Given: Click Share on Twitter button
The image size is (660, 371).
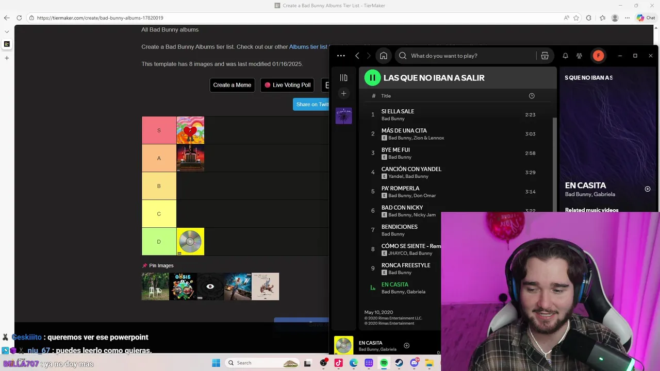Looking at the screenshot, I should point(311,104).
